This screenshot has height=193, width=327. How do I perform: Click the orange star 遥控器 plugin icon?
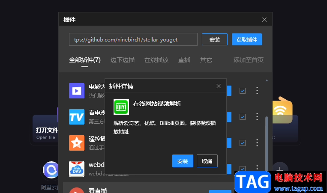click(x=77, y=143)
